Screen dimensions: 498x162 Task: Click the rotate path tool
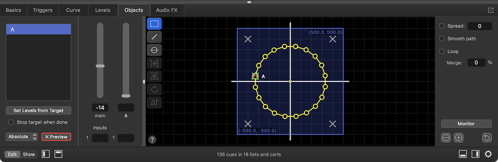(154, 89)
